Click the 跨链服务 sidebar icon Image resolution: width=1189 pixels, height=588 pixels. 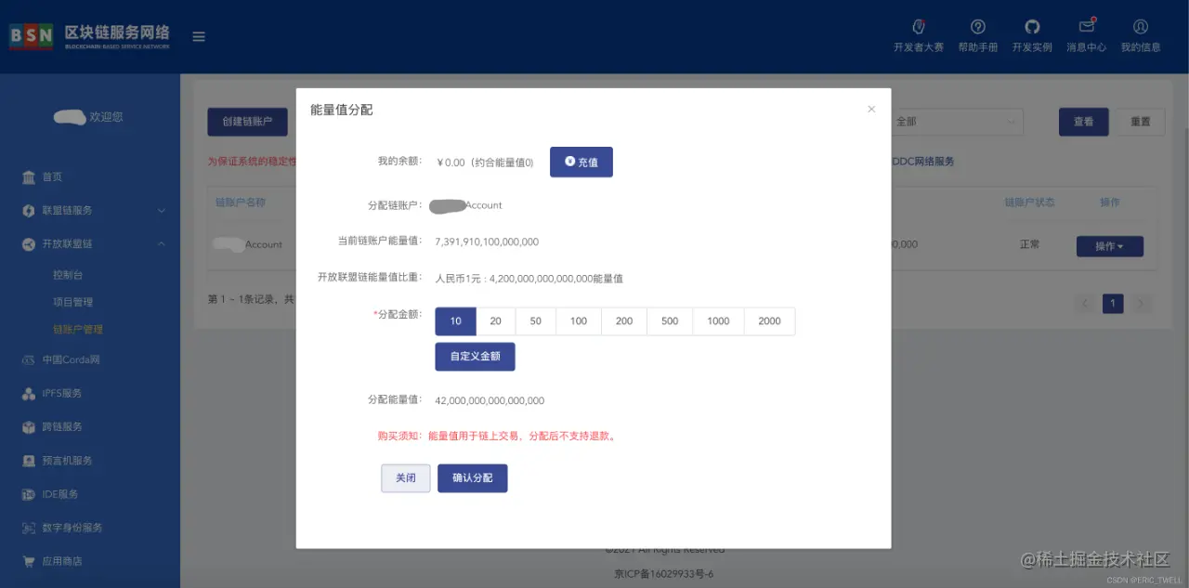29,427
